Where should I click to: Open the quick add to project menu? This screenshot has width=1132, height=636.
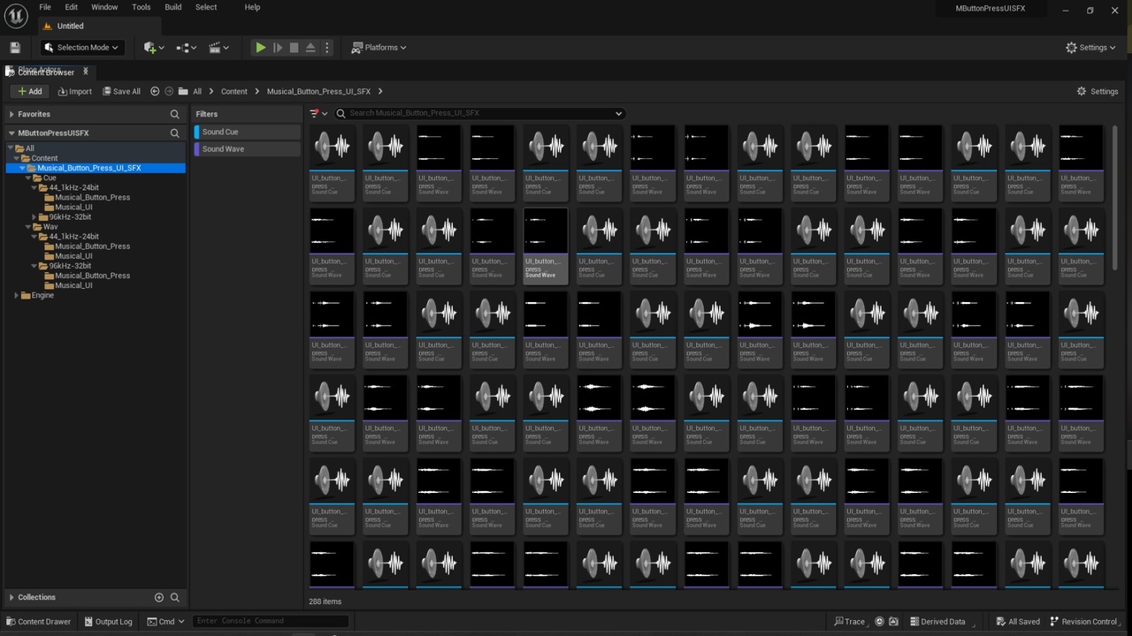[x=153, y=48]
